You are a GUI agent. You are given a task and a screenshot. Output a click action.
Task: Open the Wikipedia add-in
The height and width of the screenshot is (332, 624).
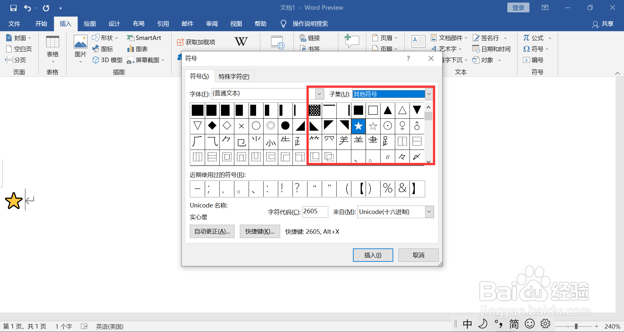click(241, 41)
